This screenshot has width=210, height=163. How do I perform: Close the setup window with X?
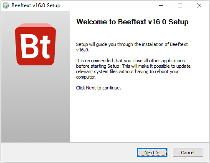199,5
